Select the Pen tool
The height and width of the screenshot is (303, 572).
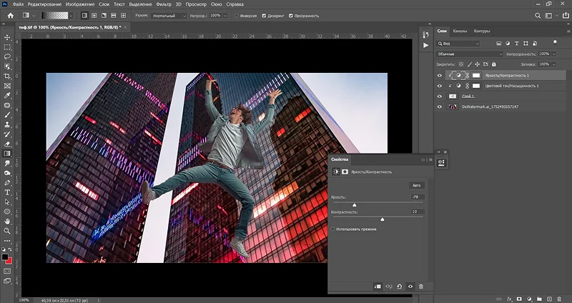7,183
